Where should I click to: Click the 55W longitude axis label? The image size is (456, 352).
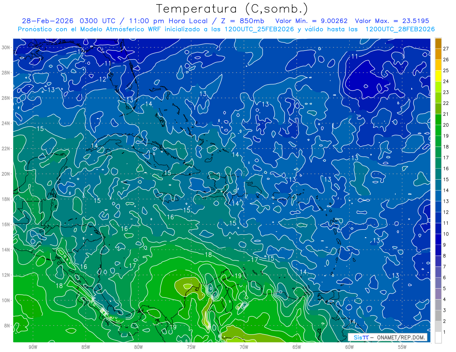coord(402,347)
